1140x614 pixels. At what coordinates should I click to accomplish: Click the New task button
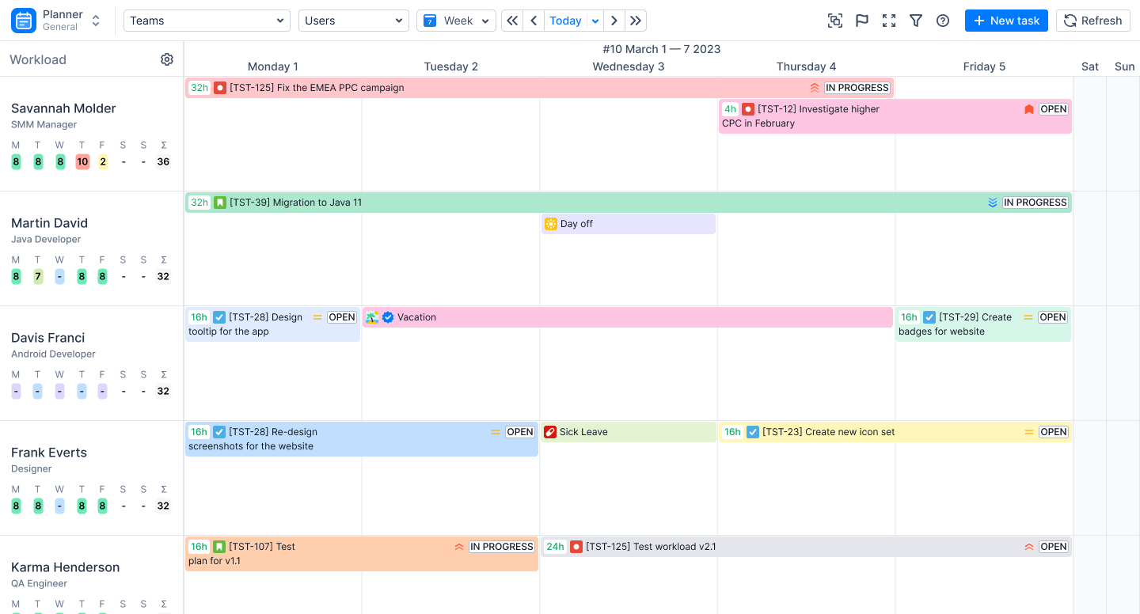[1006, 21]
